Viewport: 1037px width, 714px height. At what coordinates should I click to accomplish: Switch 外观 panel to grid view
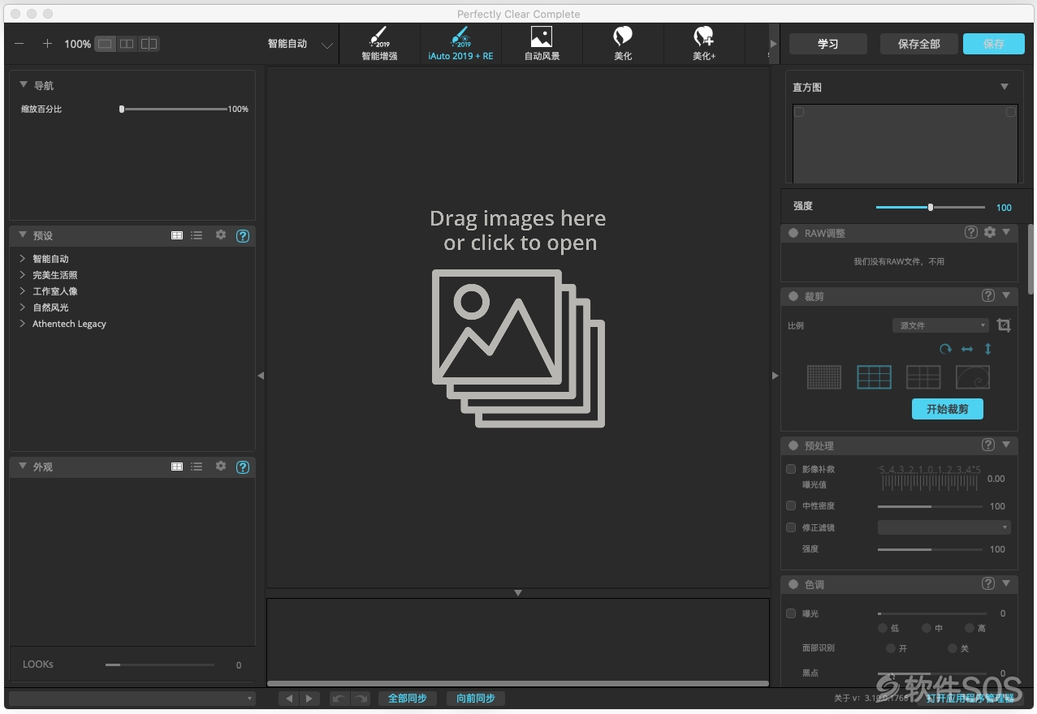pos(177,467)
